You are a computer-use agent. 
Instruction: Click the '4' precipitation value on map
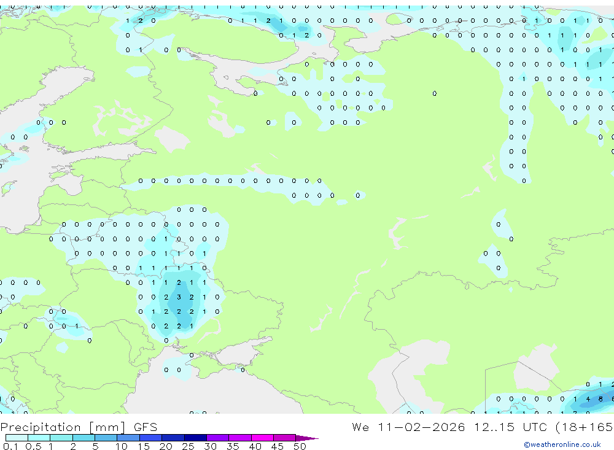tap(588, 399)
